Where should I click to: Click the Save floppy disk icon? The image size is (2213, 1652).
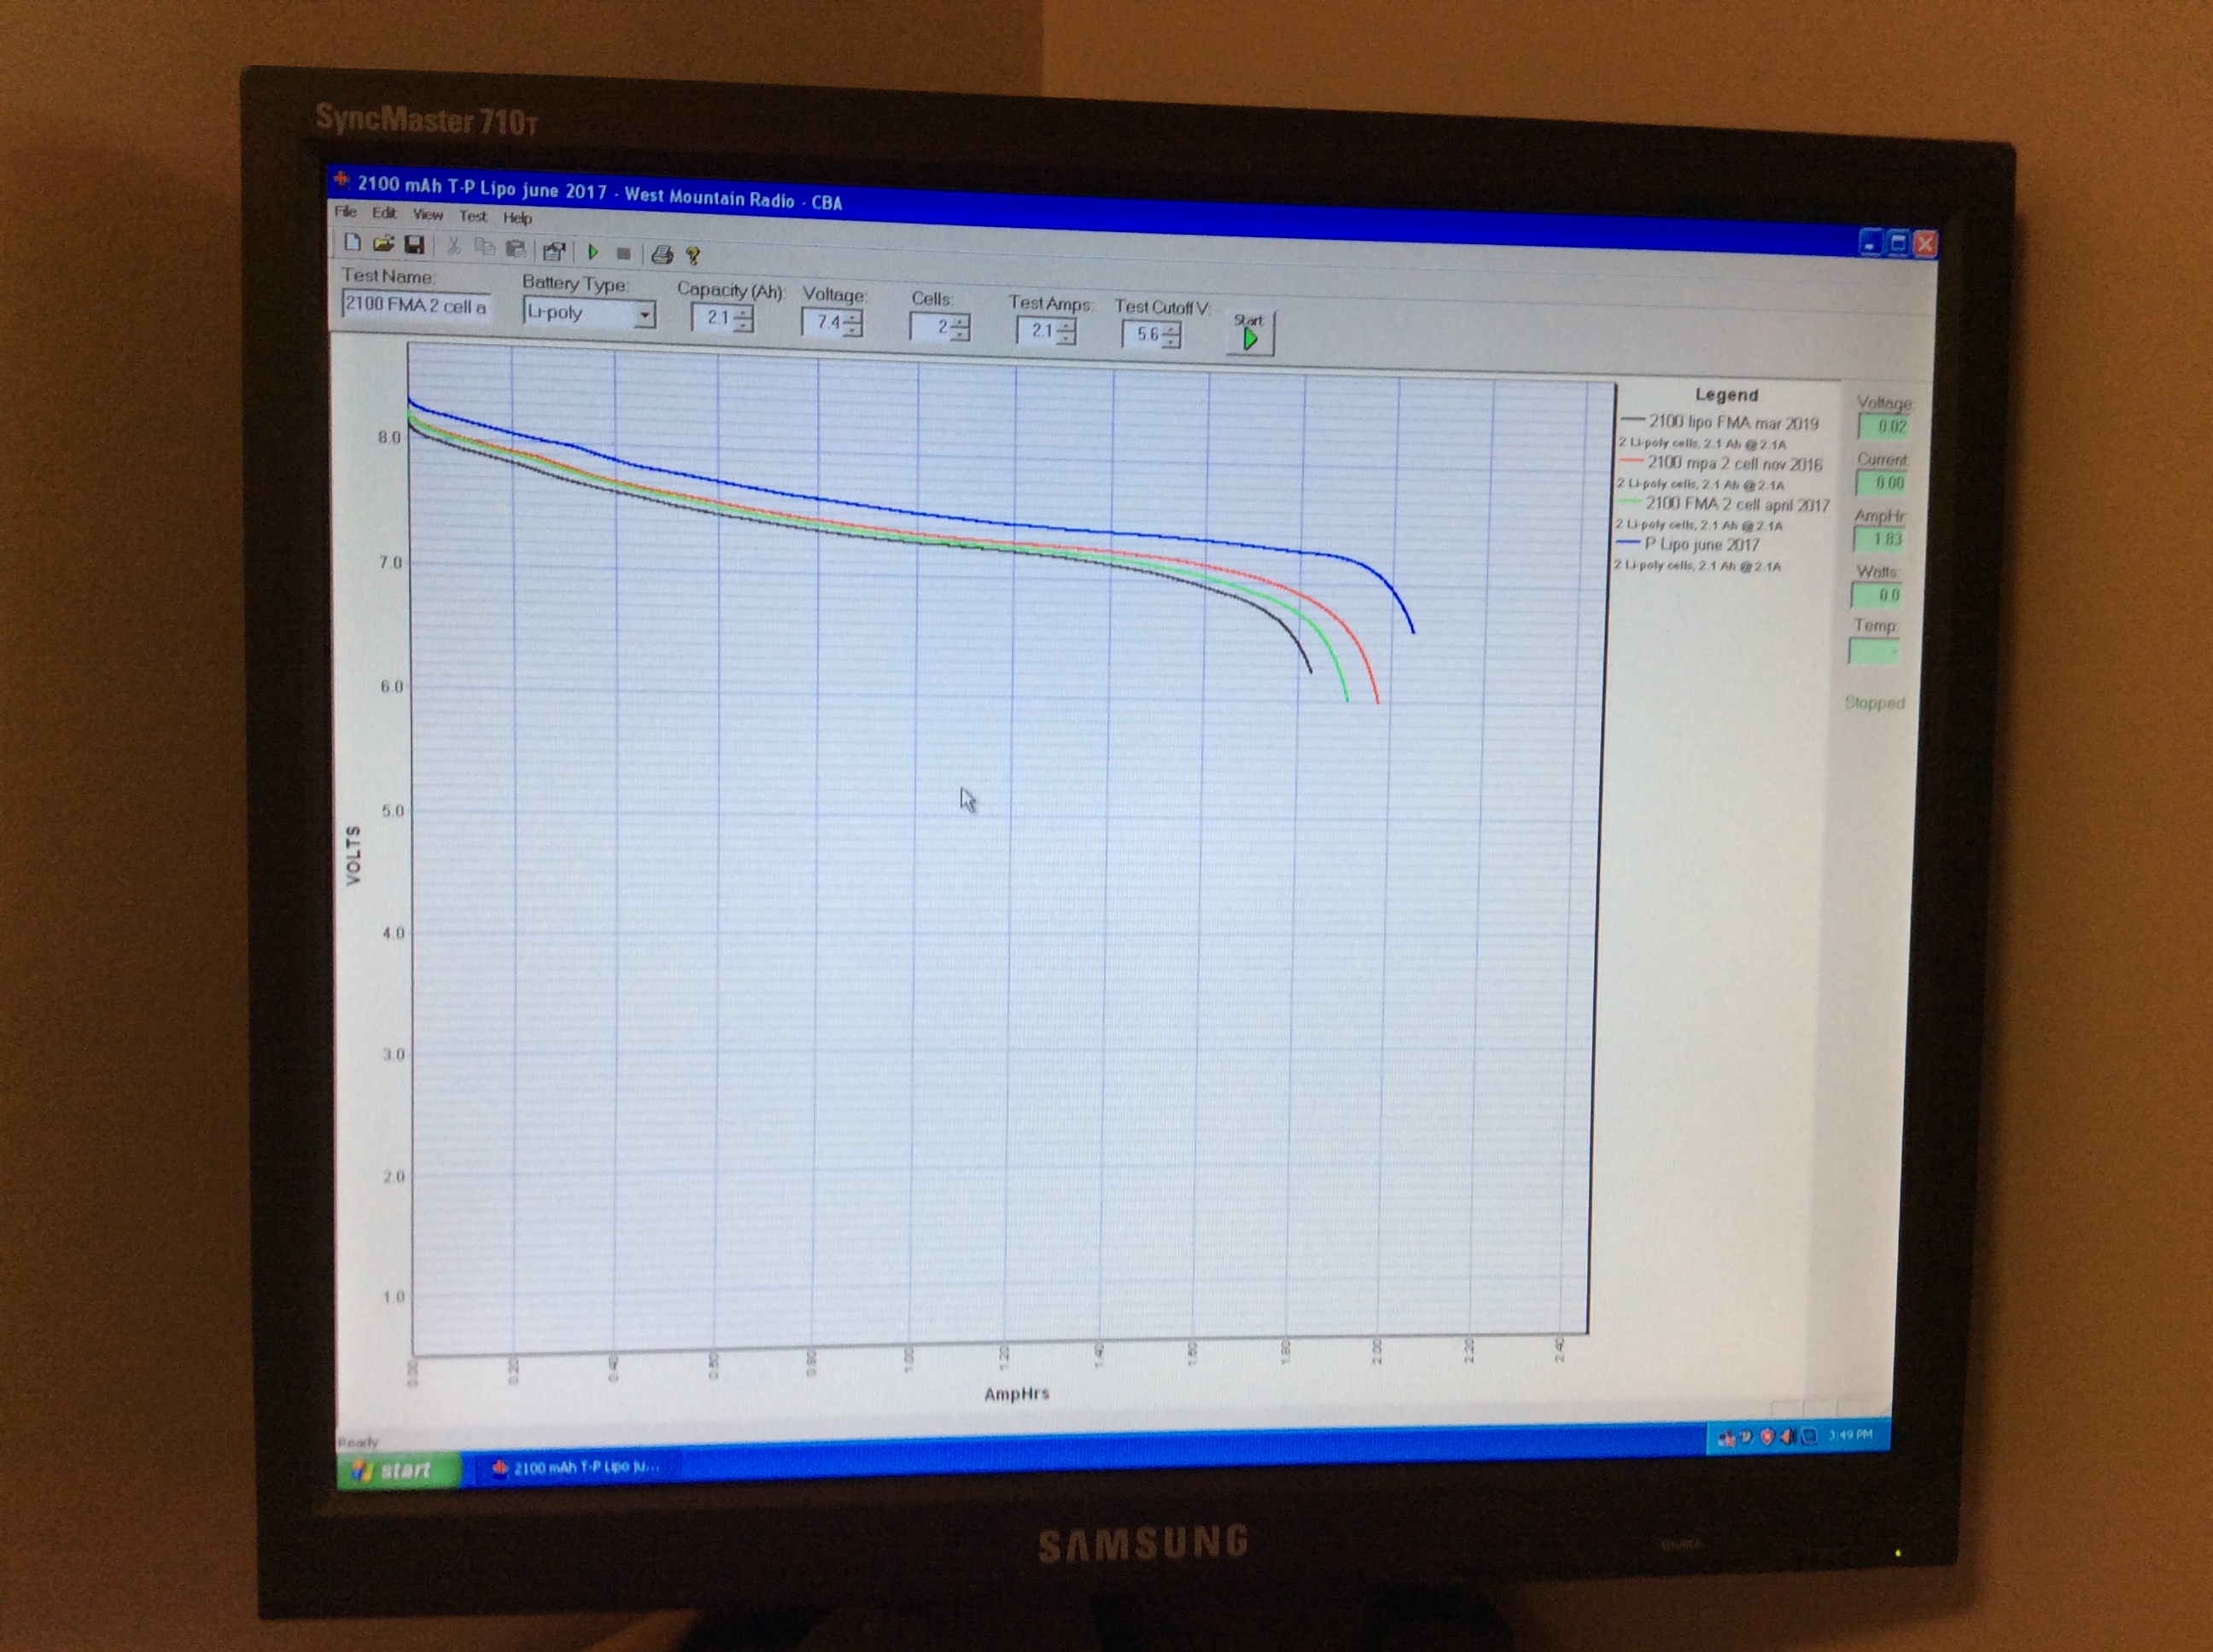414,245
